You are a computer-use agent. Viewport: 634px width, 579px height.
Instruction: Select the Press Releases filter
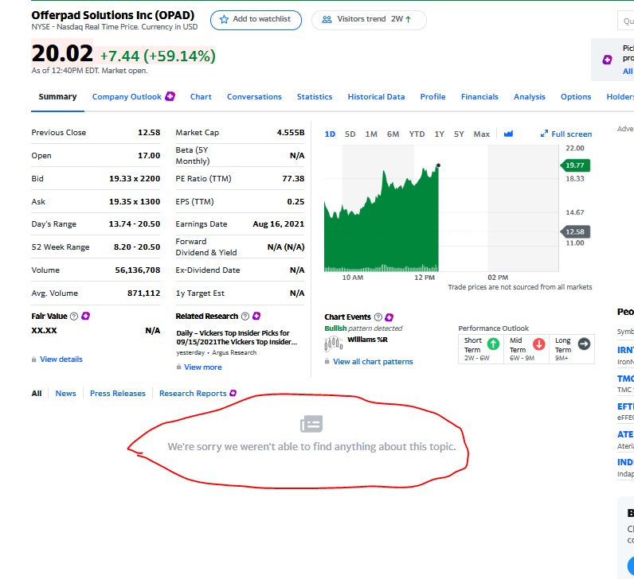[x=118, y=393]
